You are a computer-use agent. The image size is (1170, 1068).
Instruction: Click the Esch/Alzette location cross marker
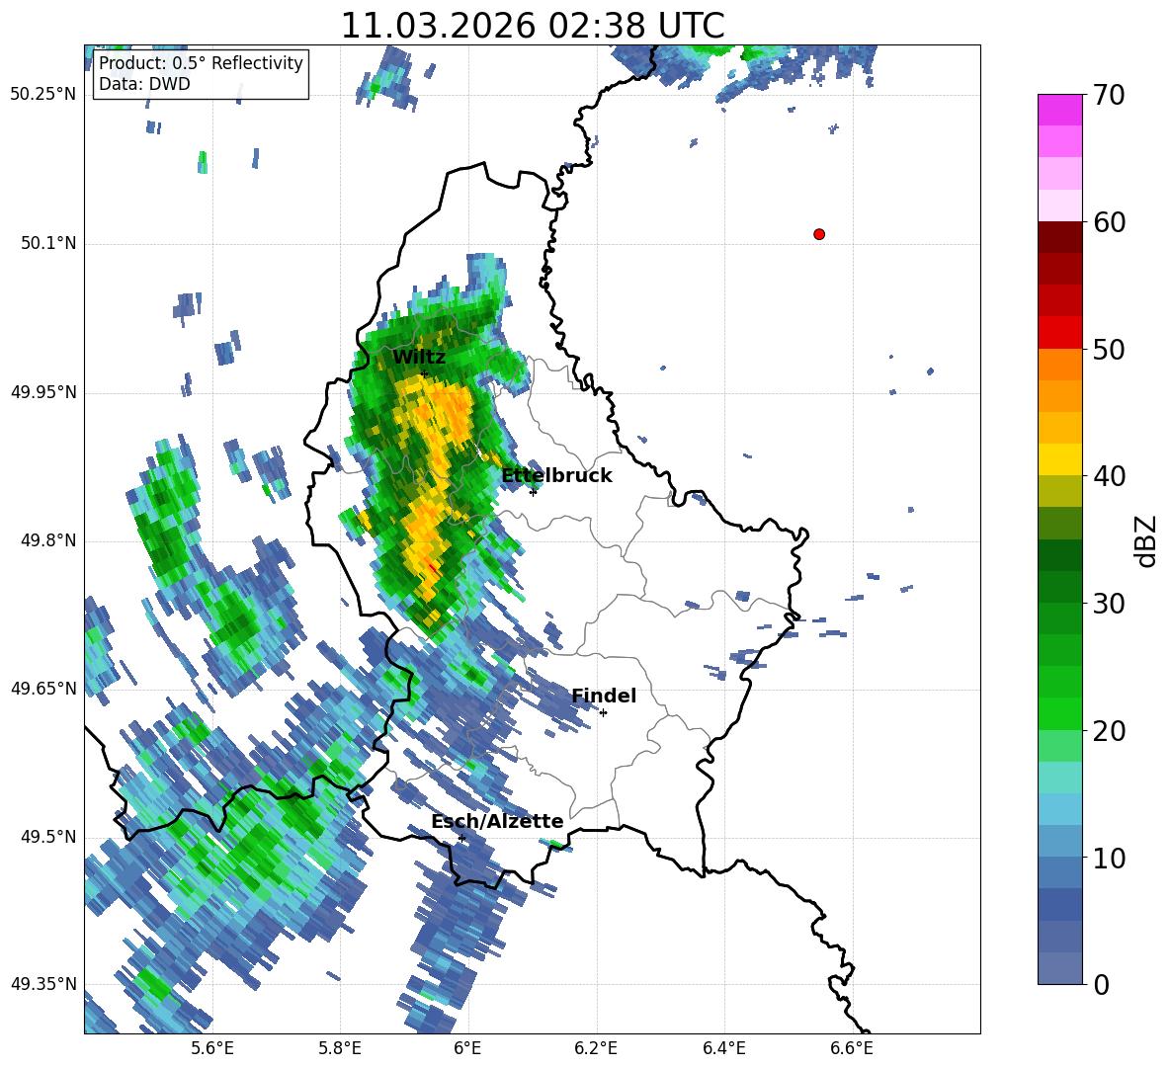pos(461,838)
